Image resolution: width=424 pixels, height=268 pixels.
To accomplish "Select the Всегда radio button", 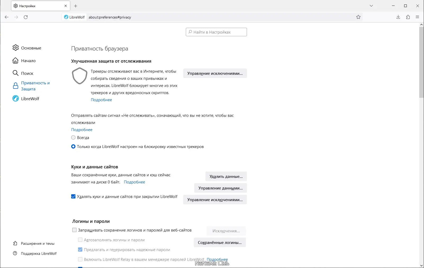I will [x=73, y=137].
